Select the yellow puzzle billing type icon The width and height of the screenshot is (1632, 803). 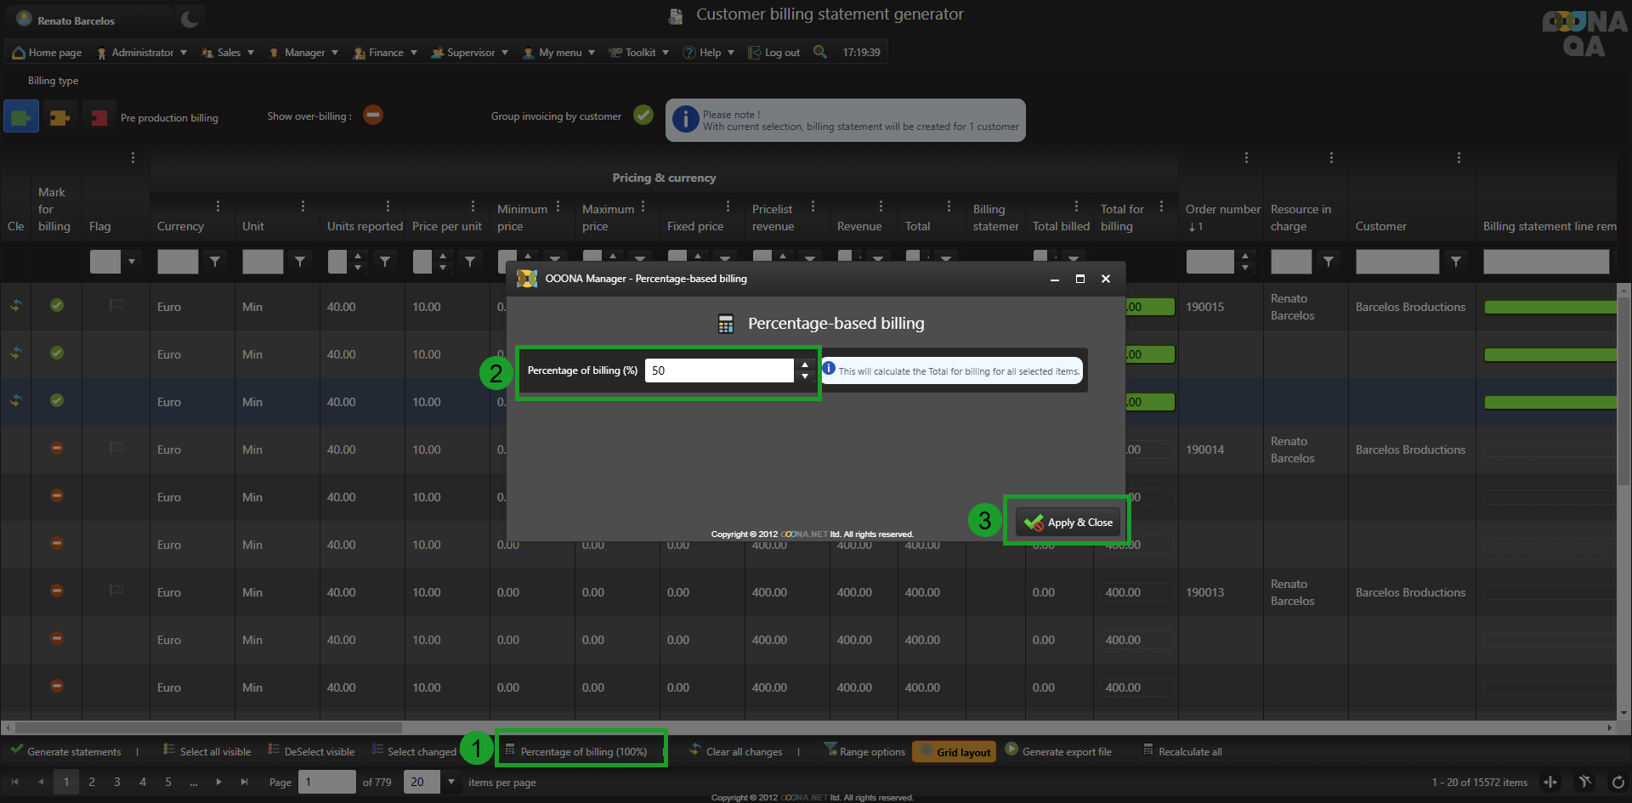coord(59,116)
